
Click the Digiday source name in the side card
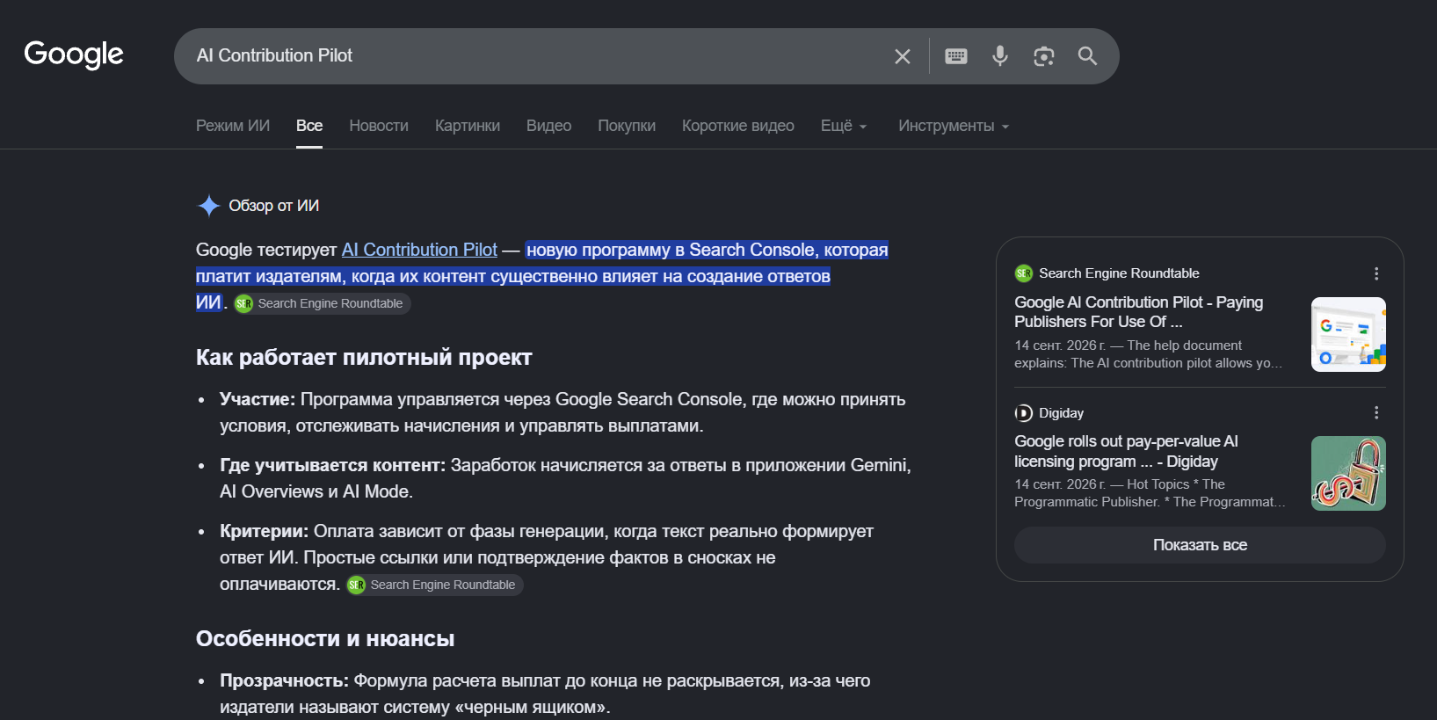coord(1061,413)
